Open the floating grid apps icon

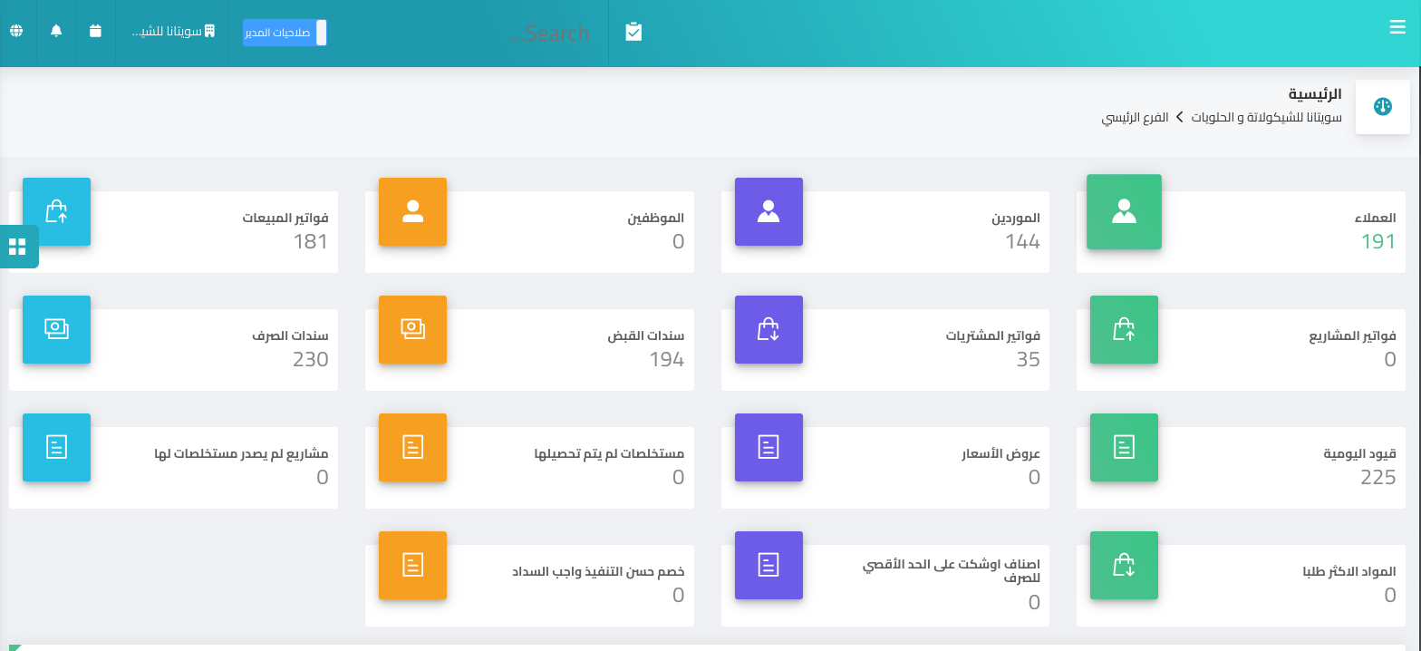pos(17,247)
